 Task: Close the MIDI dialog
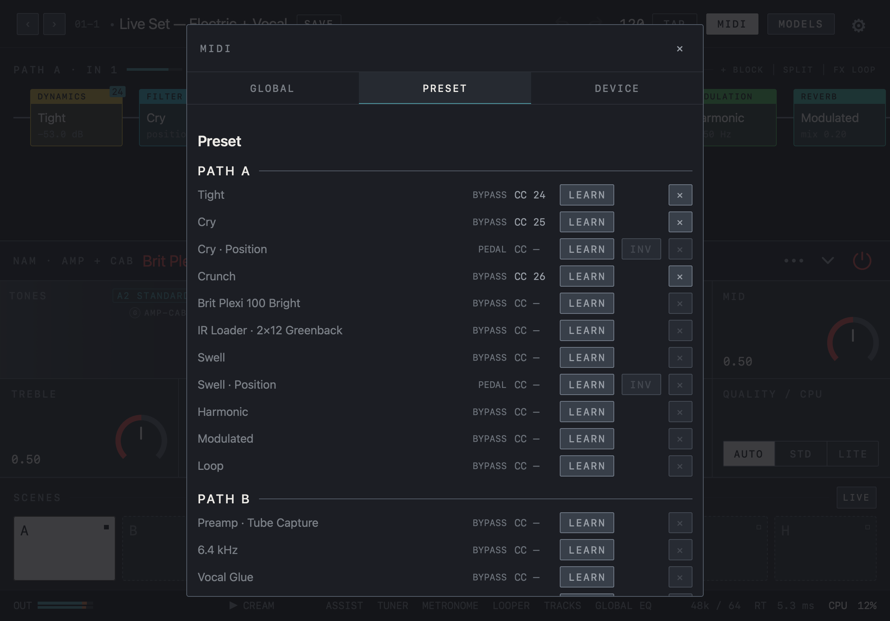point(679,49)
